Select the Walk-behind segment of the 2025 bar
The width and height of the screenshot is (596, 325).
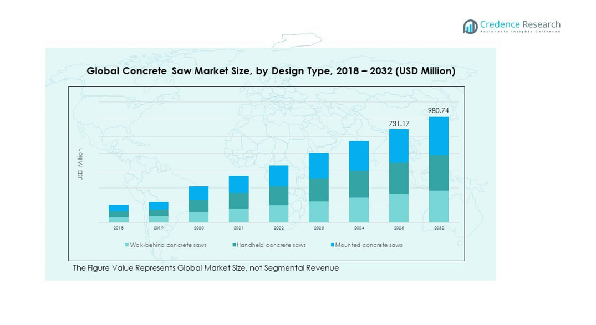pyautogui.click(x=398, y=208)
